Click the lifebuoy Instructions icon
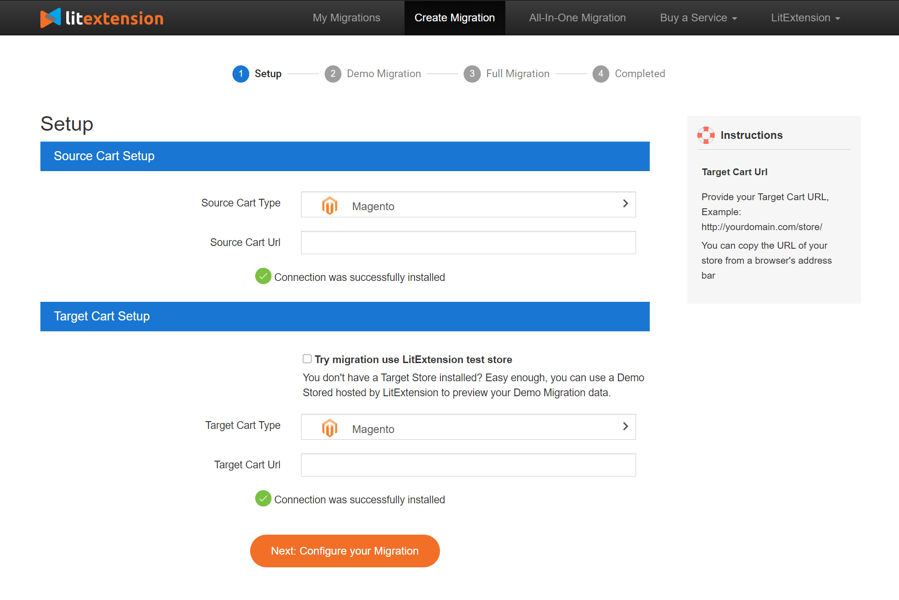This screenshot has height=600, width=899. pyautogui.click(x=706, y=135)
